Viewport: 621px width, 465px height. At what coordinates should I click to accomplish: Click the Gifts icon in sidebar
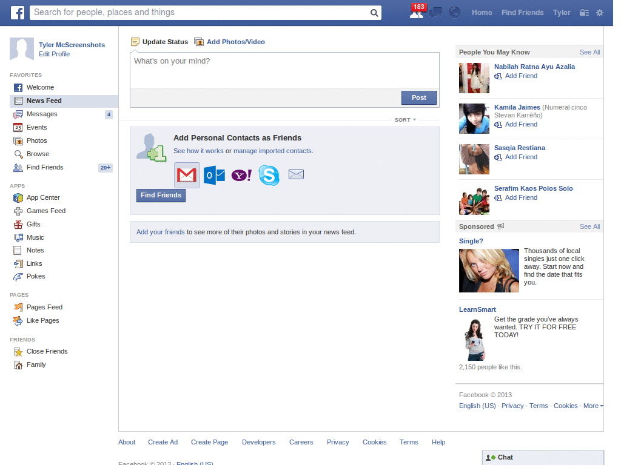18,225
